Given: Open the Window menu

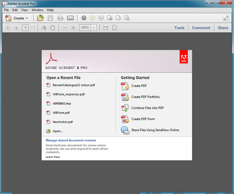Looking at the screenshot, I should pos(37,10).
